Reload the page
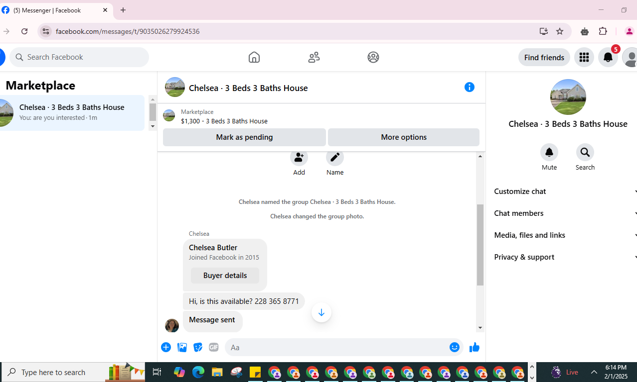The width and height of the screenshot is (637, 382). click(x=24, y=31)
